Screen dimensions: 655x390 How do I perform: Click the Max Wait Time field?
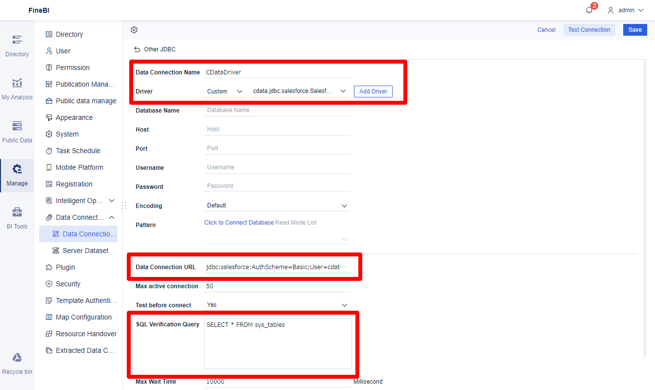coord(277,382)
